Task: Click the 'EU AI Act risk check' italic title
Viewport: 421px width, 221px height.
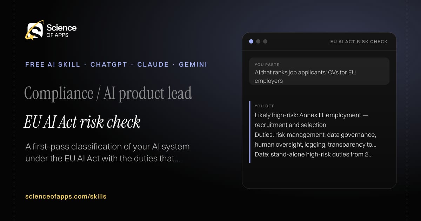Action: pos(82,122)
